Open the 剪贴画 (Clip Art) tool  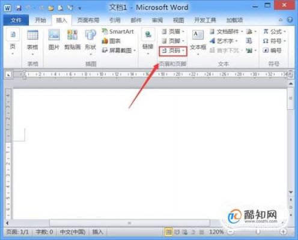pyautogui.click(x=72, y=40)
